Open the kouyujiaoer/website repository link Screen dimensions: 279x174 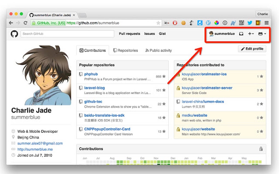198,129
